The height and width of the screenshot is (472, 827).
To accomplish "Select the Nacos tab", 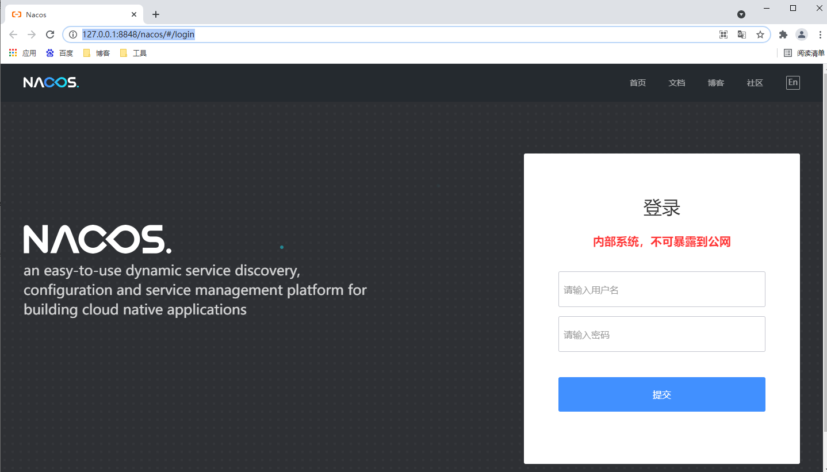I will 74,14.
